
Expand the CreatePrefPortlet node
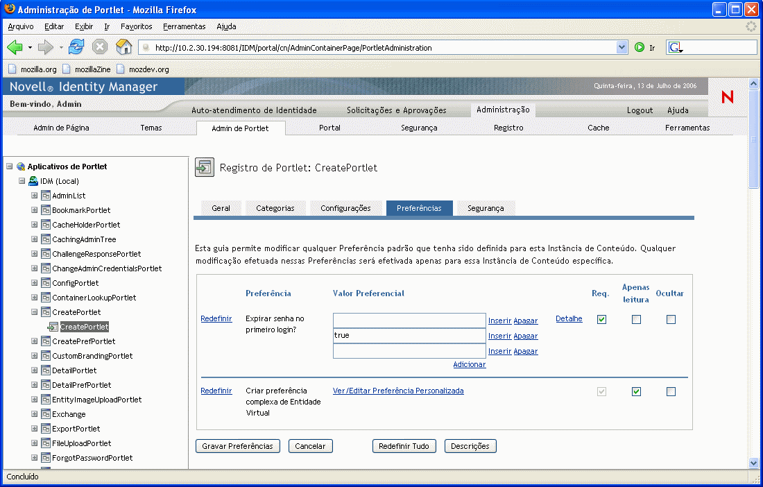[34, 341]
